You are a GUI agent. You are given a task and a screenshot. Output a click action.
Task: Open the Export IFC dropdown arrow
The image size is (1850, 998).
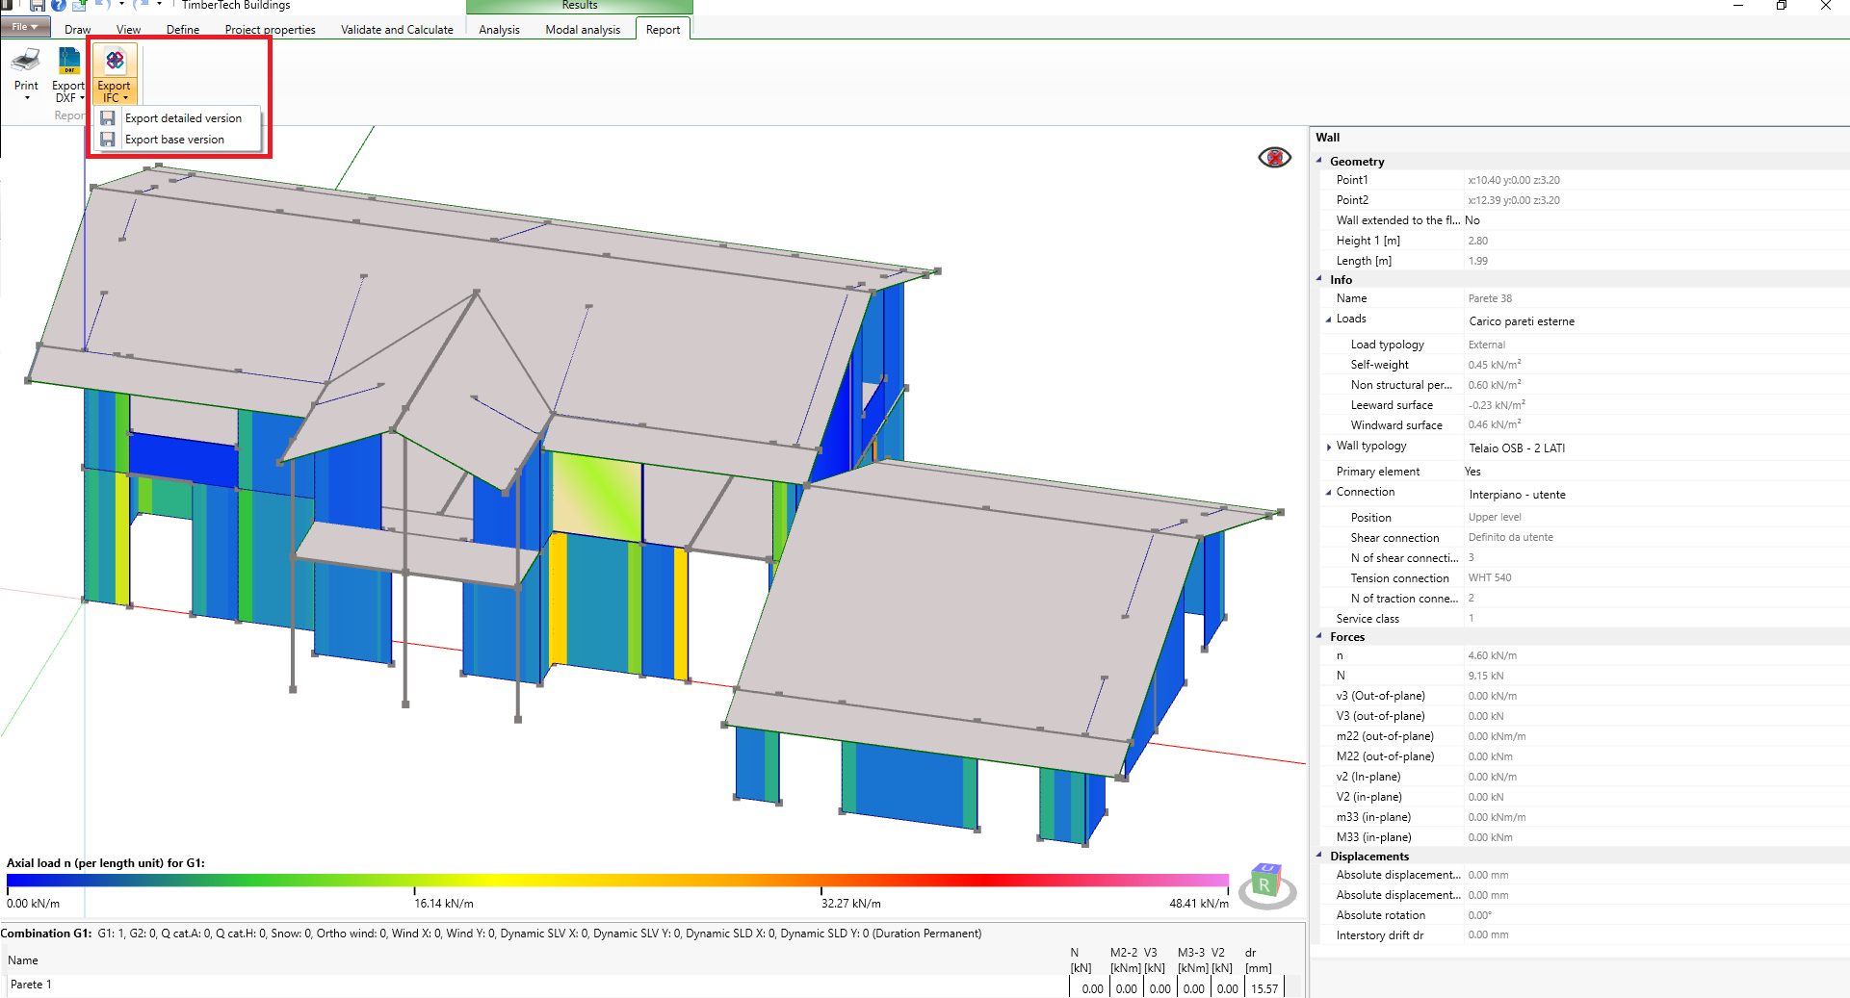pyautogui.click(x=125, y=98)
